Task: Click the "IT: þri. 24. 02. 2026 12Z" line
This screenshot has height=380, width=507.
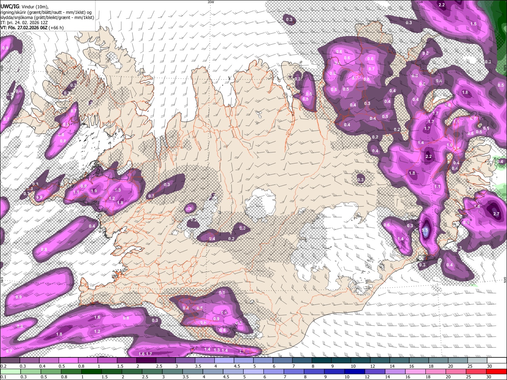Action: coord(24,23)
